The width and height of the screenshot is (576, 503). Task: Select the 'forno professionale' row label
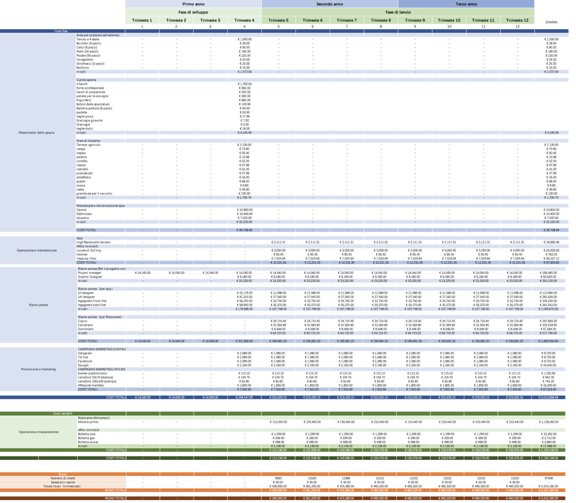coord(90,88)
